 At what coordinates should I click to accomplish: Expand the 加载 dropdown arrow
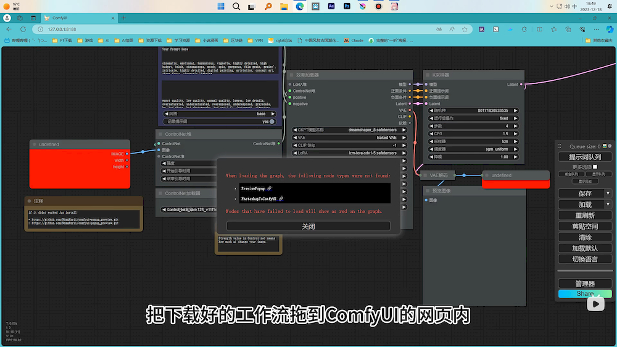(608, 204)
